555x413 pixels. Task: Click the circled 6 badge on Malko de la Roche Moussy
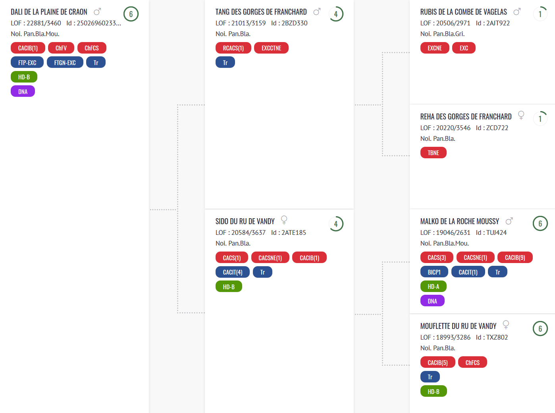[540, 224]
